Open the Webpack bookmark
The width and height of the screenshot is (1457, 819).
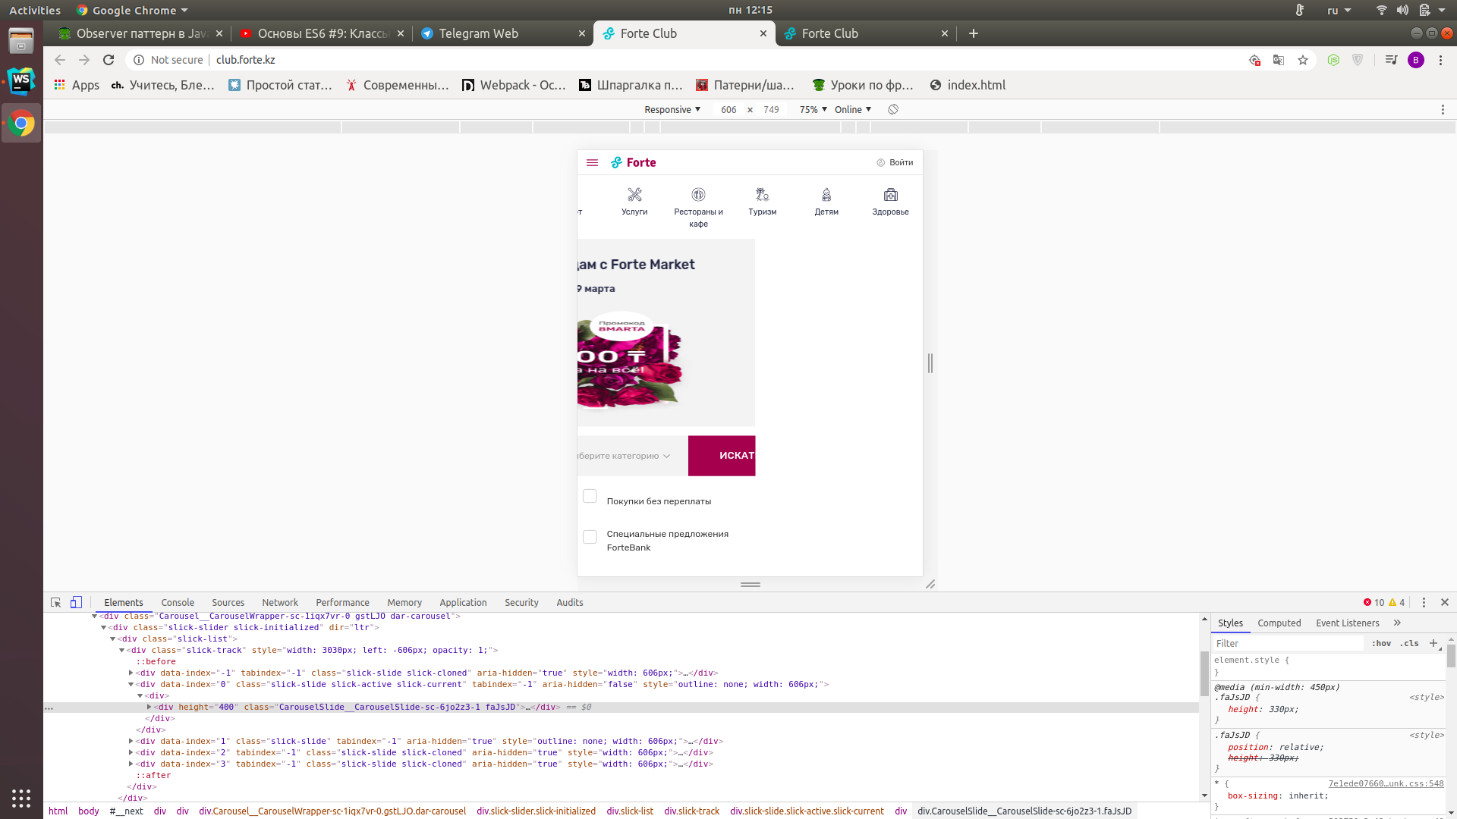pos(514,85)
